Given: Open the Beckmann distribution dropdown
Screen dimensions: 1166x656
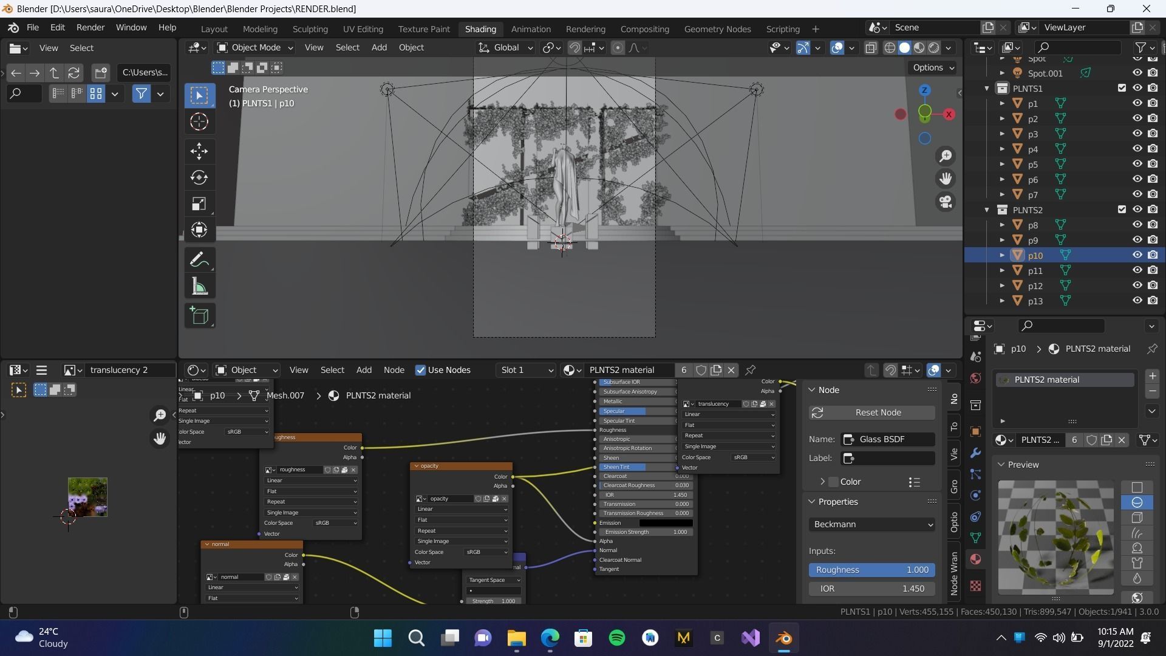Looking at the screenshot, I should pos(871,524).
